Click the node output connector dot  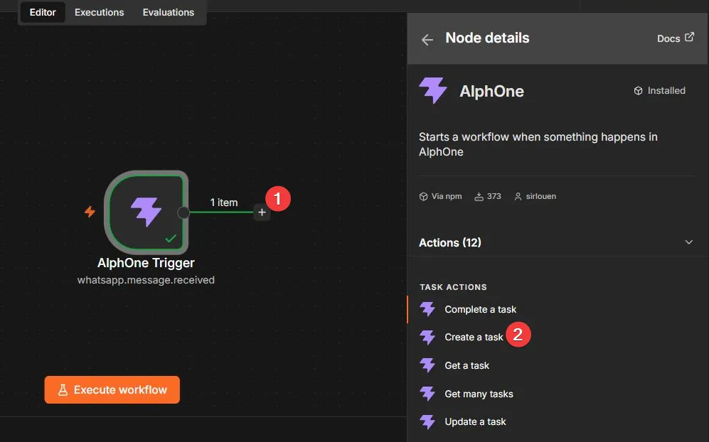coord(183,212)
